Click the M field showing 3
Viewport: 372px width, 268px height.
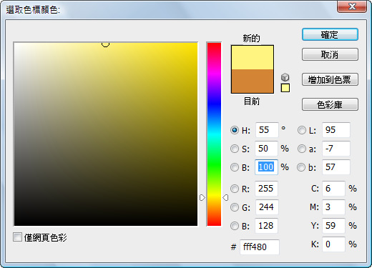[x=333, y=207]
